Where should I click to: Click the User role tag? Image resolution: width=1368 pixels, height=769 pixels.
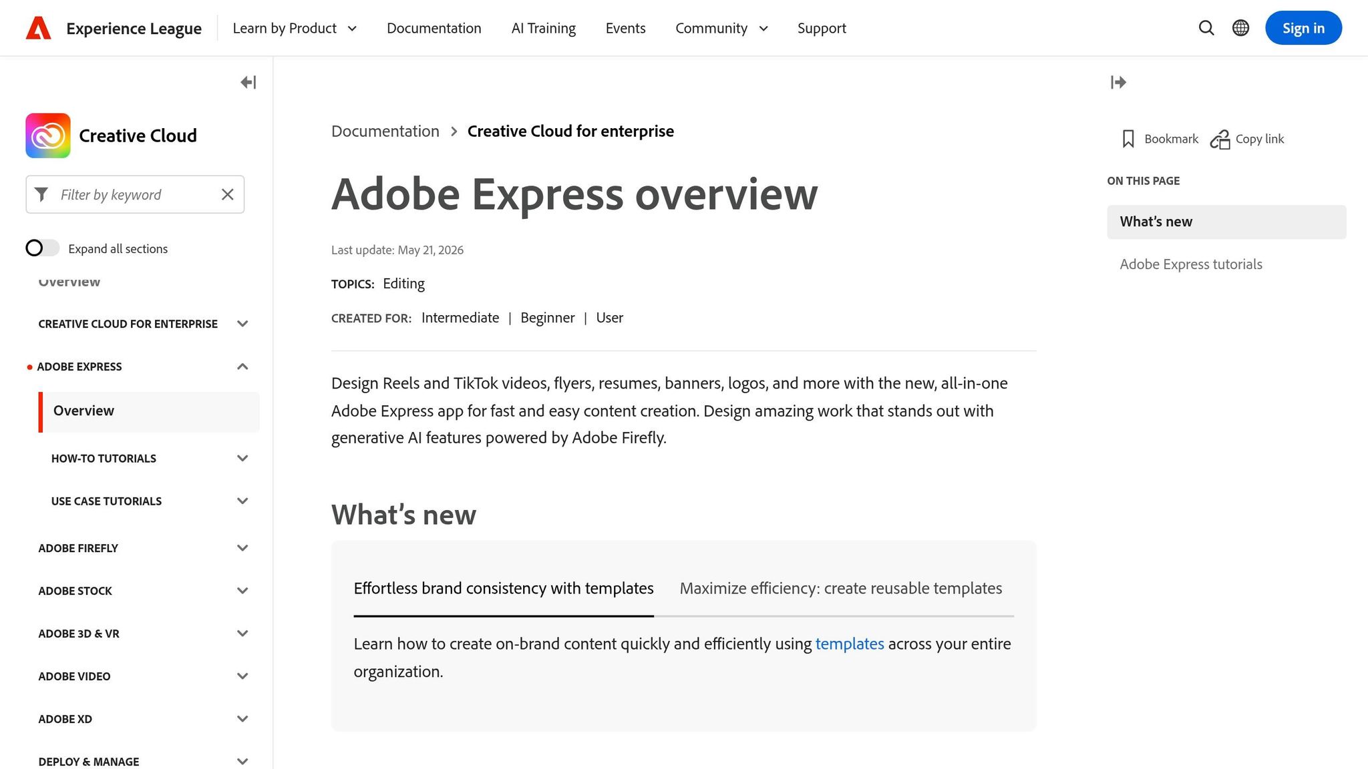point(609,318)
